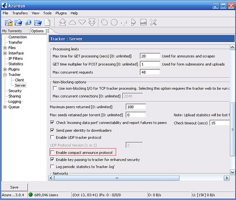Select Security in the options tree
The width and height of the screenshot is (236, 200).
[15, 91]
